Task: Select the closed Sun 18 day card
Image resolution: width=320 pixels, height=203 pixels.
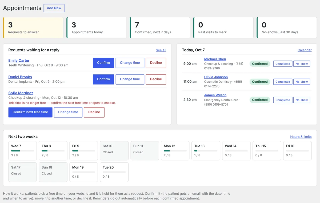Action: [53, 172]
